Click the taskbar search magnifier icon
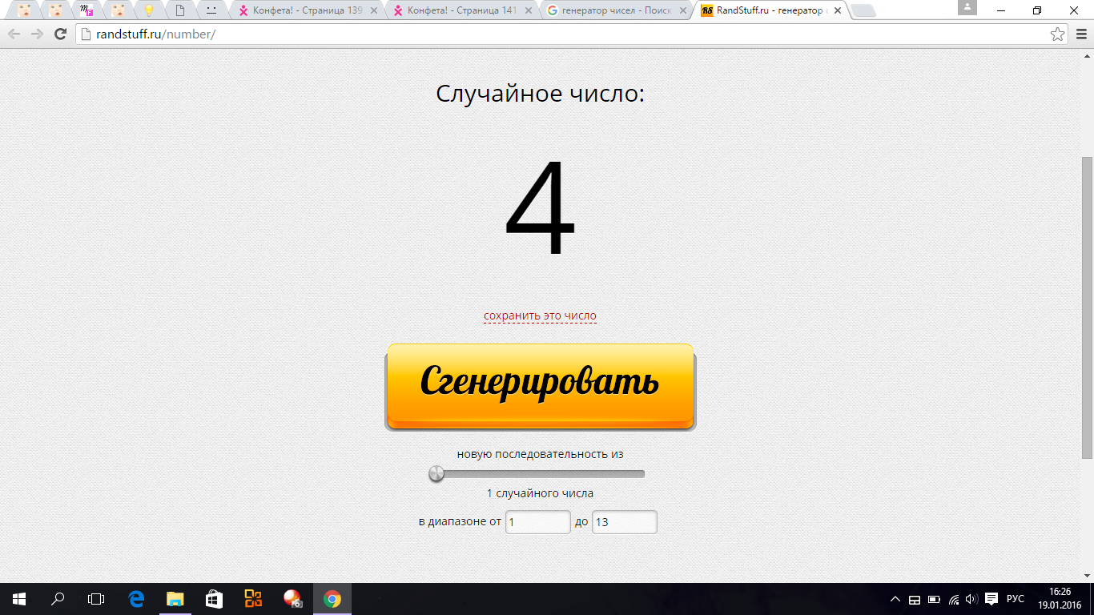Screen dimensions: 1094x615 (x=58, y=598)
